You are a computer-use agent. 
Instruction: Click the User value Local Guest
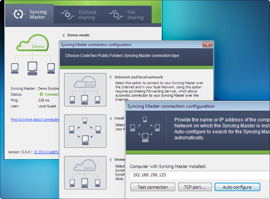[x=47, y=106]
